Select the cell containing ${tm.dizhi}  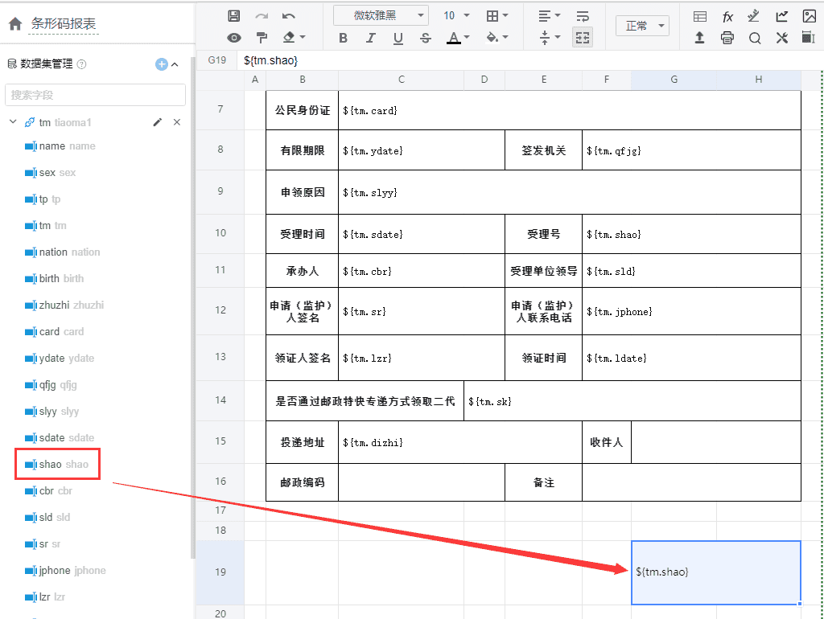pos(459,442)
